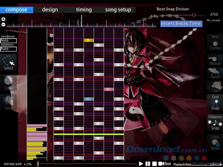This screenshot has height=167, width=223.
Task: Set Playback Rate to 25%
Action: (x=195, y=164)
